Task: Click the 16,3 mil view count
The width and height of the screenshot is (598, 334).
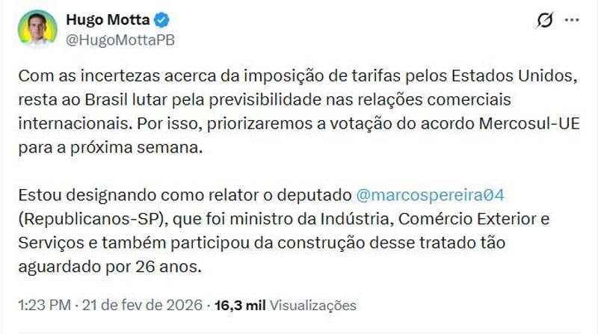Action: (239, 305)
